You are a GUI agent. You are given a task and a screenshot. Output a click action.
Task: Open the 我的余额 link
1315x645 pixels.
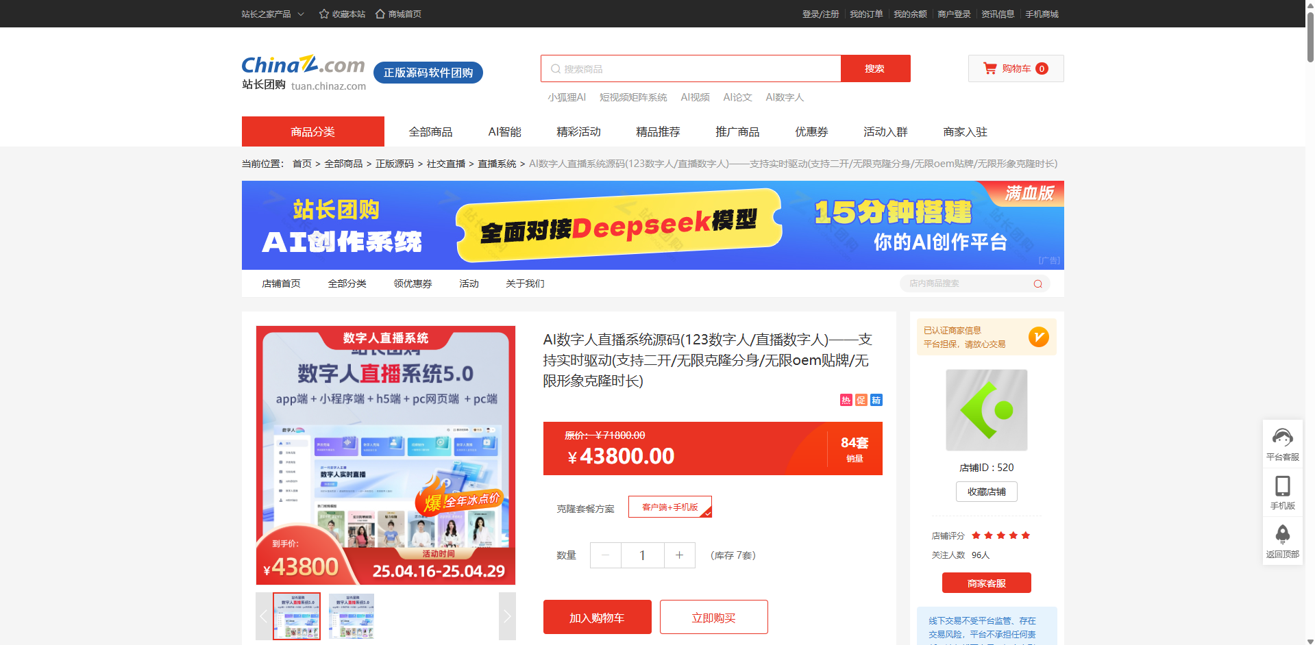click(911, 14)
